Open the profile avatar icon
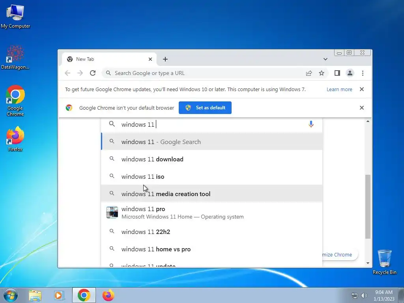The image size is (404, 303). pyautogui.click(x=350, y=73)
